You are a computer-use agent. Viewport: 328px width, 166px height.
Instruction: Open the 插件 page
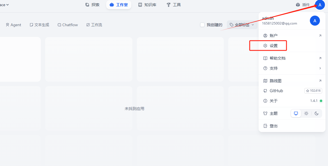tap(303, 5)
